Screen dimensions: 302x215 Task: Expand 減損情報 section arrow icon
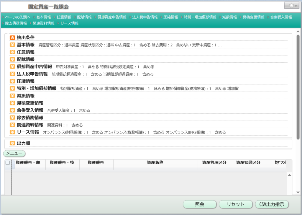(12, 96)
